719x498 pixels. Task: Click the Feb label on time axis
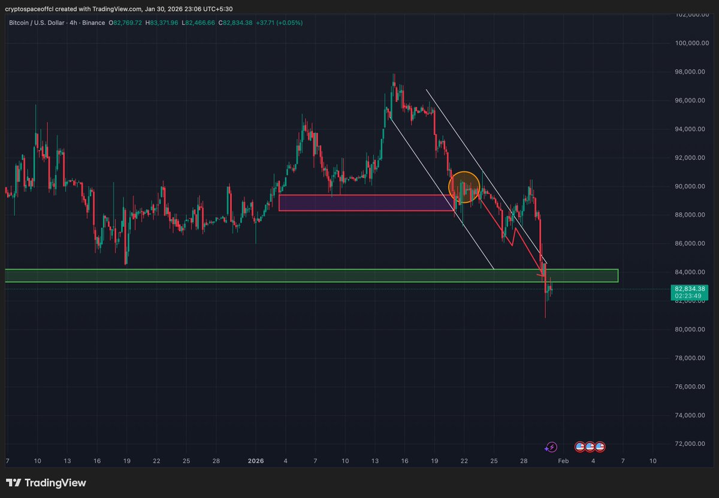pyautogui.click(x=563, y=461)
